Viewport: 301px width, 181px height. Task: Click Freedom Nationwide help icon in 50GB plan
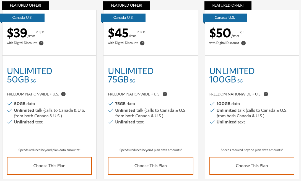point(63,94)
